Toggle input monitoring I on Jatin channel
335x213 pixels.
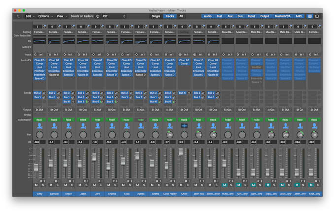click(87, 181)
